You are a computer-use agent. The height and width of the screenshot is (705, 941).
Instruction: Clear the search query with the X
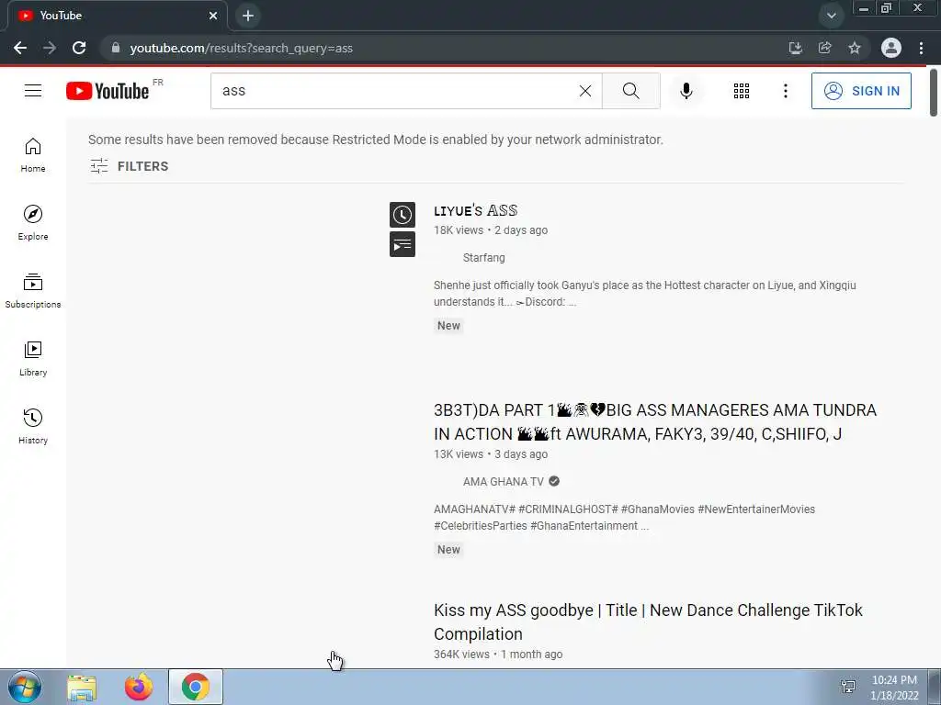[585, 91]
